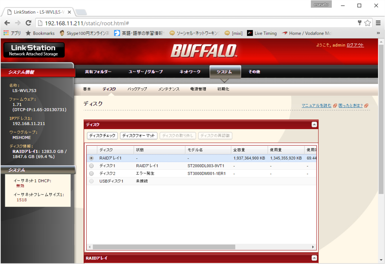Click the masato profile button
The height and width of the screenshot is (264, 385).
[321, 5]
